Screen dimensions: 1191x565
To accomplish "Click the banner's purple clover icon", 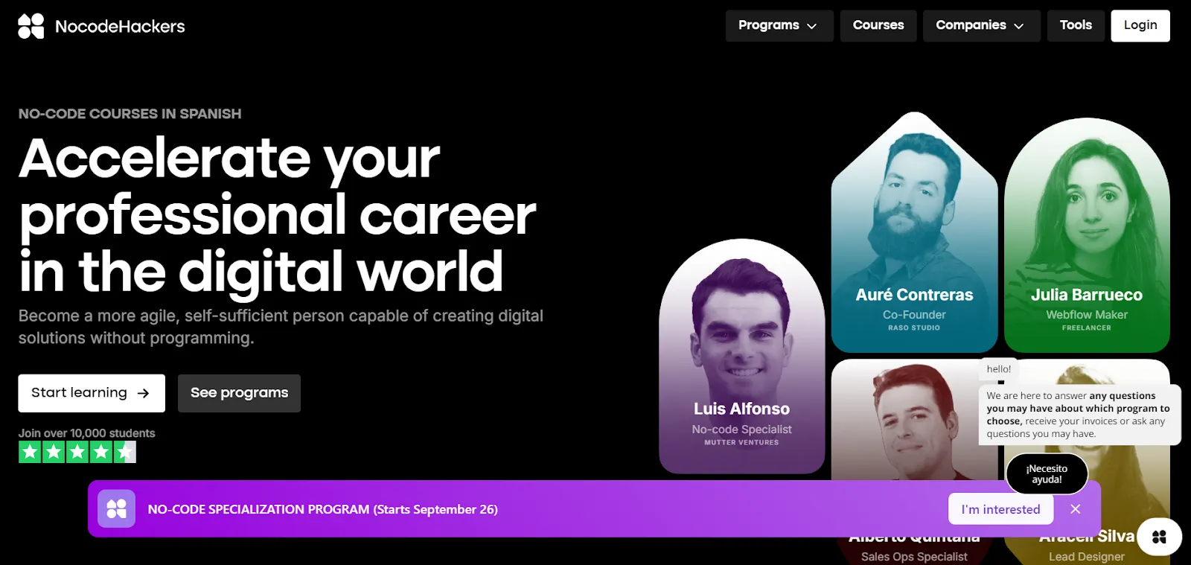I will pyautogui.click(x=116, y=509).
